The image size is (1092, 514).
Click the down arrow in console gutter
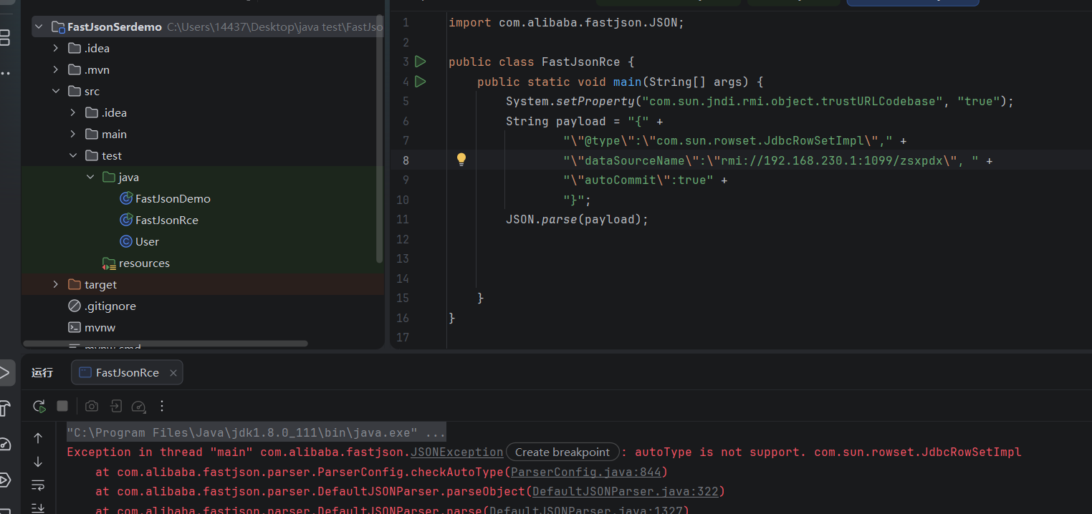click(39, 462)
